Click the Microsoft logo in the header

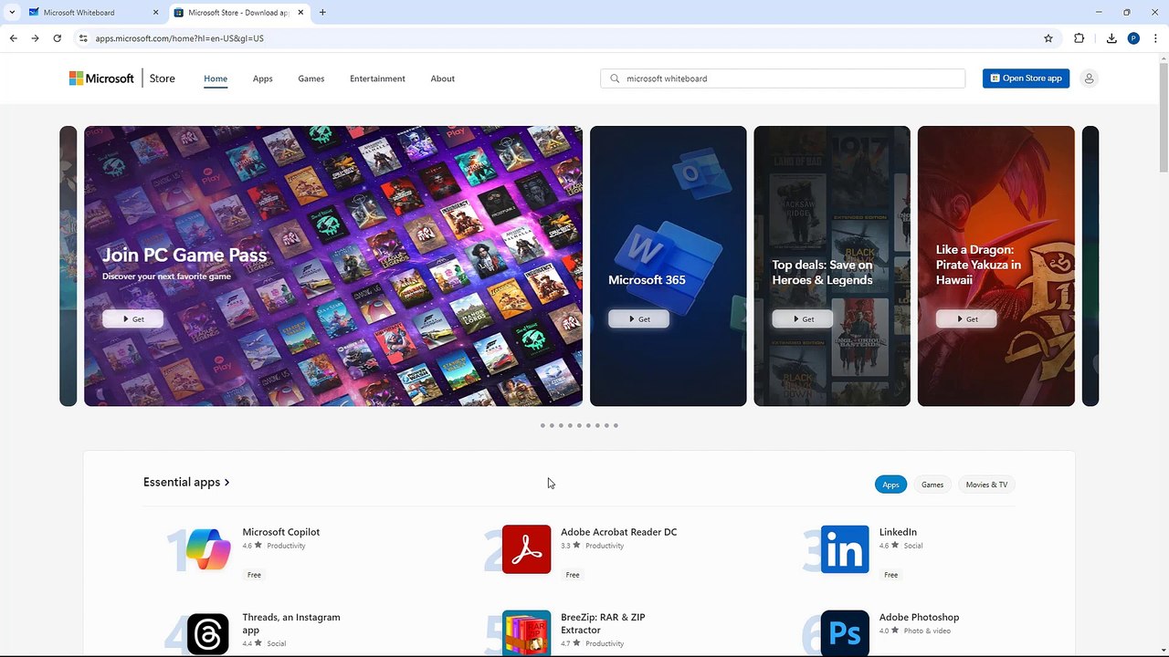click(101, 78)
